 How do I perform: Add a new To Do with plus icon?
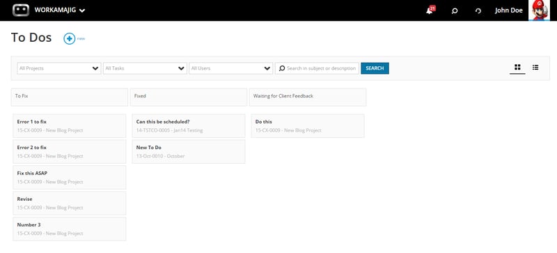[69, 38]
